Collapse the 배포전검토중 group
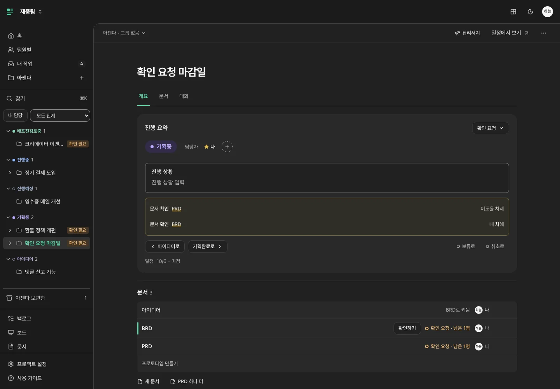The width and height of the screenshot is (560, 389). [x=8, y=131]
